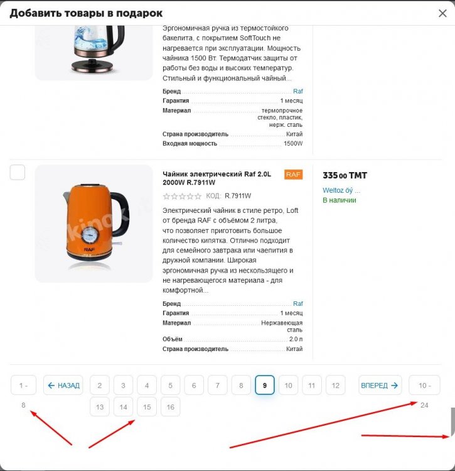The image size is (455, 471).
Task: Close the gift products dialog
Action: point(442,13)
